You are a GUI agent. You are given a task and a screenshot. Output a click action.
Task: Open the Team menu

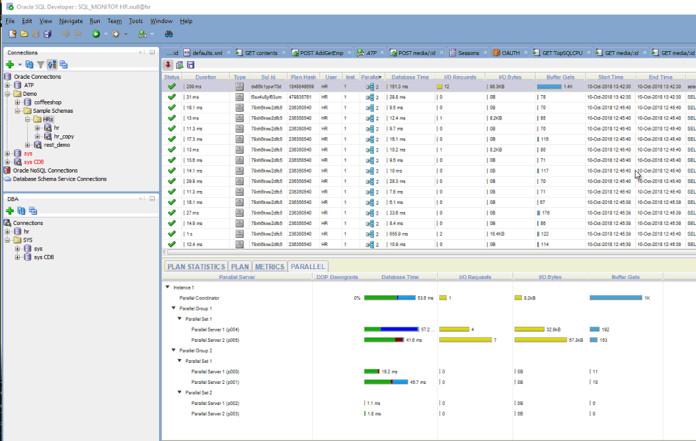114,21
